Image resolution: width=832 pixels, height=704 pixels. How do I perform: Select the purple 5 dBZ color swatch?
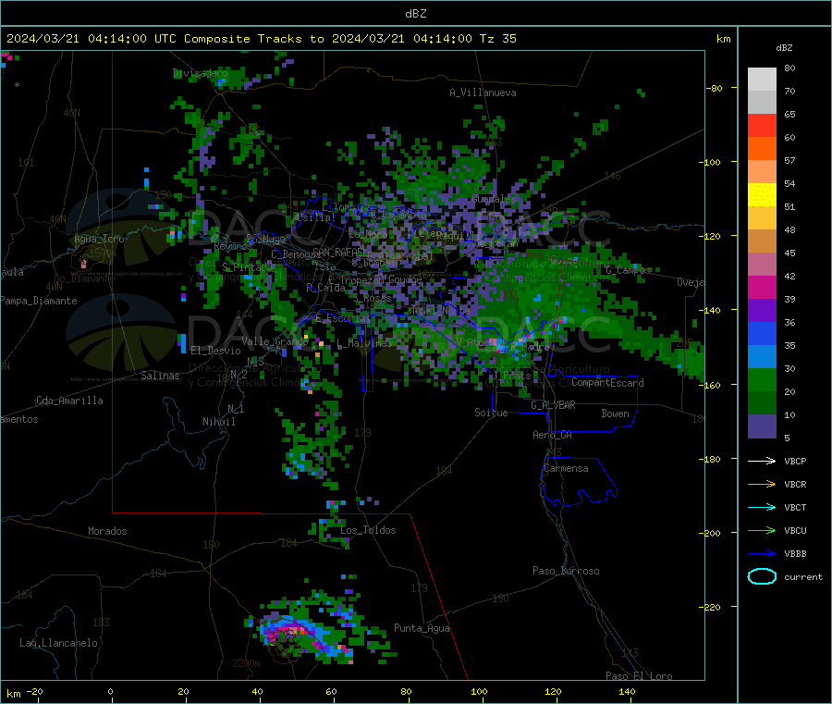pos(762,426)
